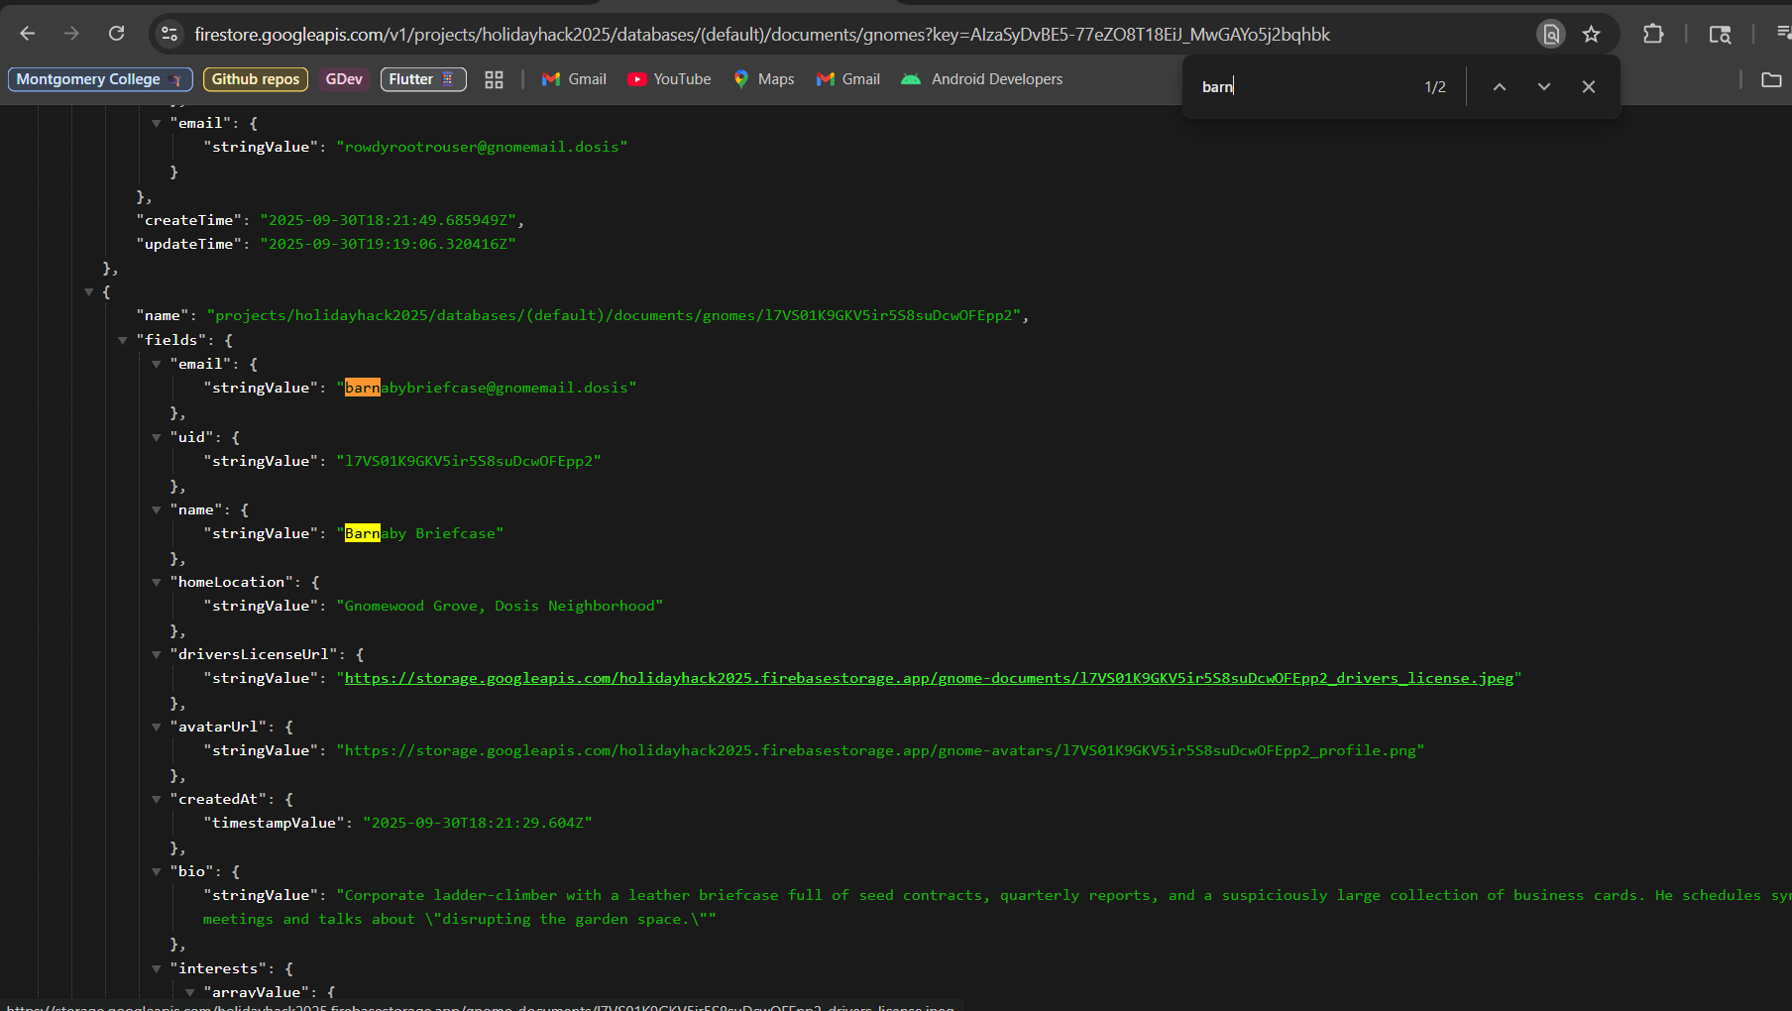
Task: Go forward to the next page
Action: click(71, 34)
